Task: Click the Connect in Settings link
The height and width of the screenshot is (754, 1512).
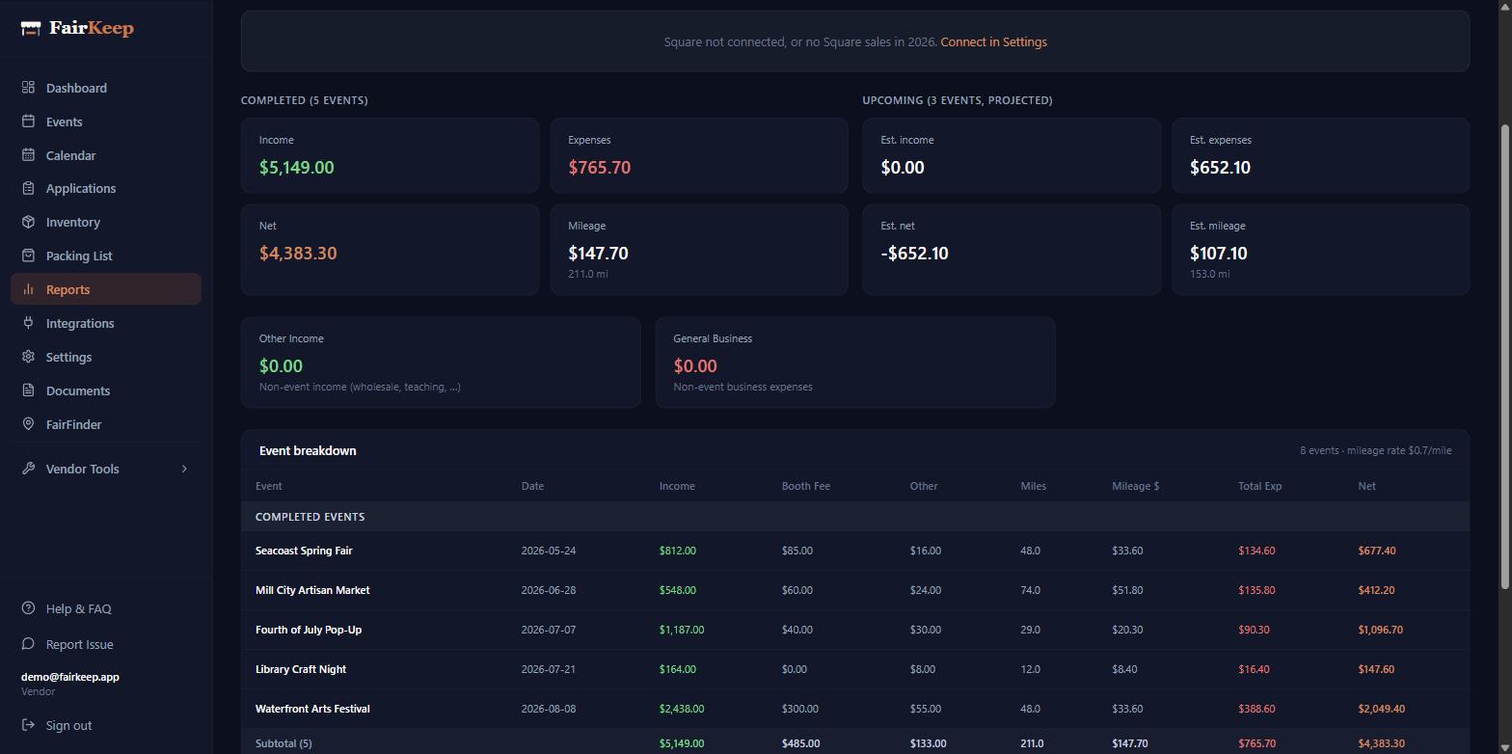Action: pyautogui.click(x=993, y=42)
